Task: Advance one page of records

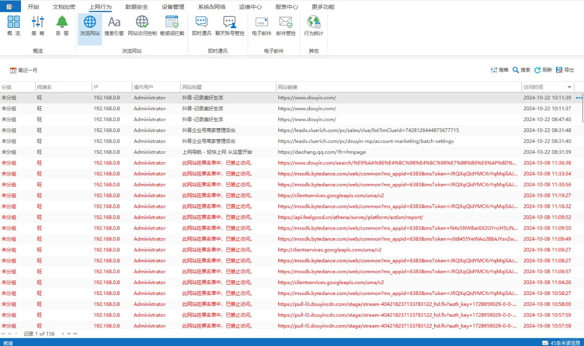Action: point(69,334)
